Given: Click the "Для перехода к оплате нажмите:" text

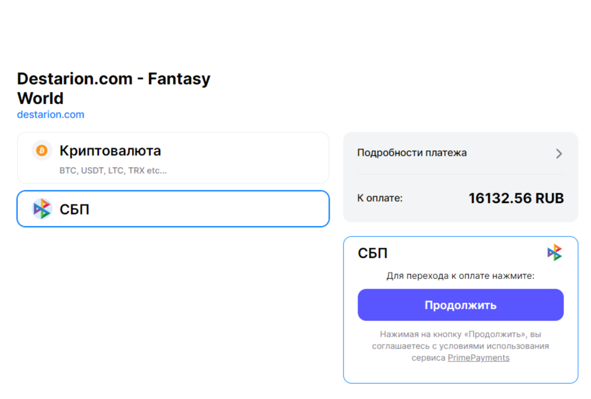Looking at the screenshot, I should click(460, 276).
